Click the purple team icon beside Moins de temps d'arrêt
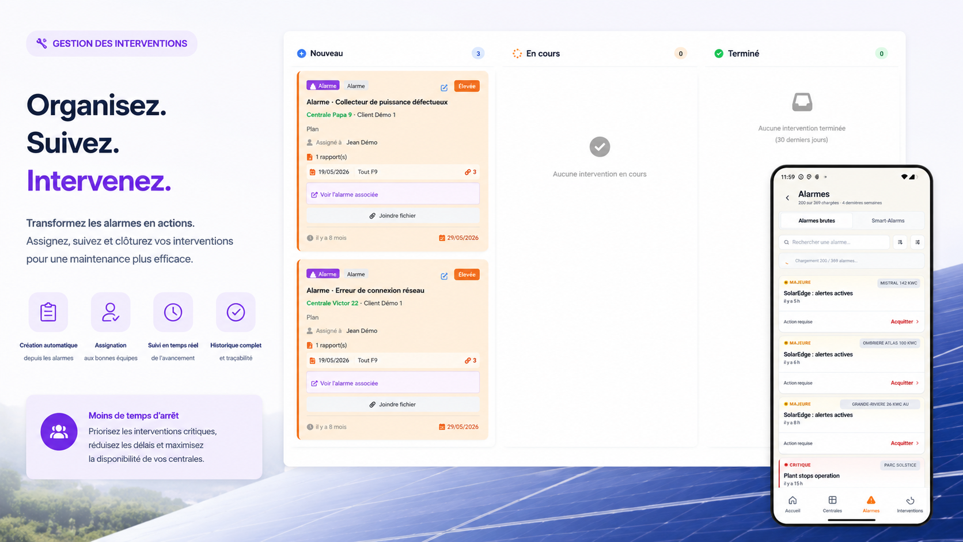 59,431
